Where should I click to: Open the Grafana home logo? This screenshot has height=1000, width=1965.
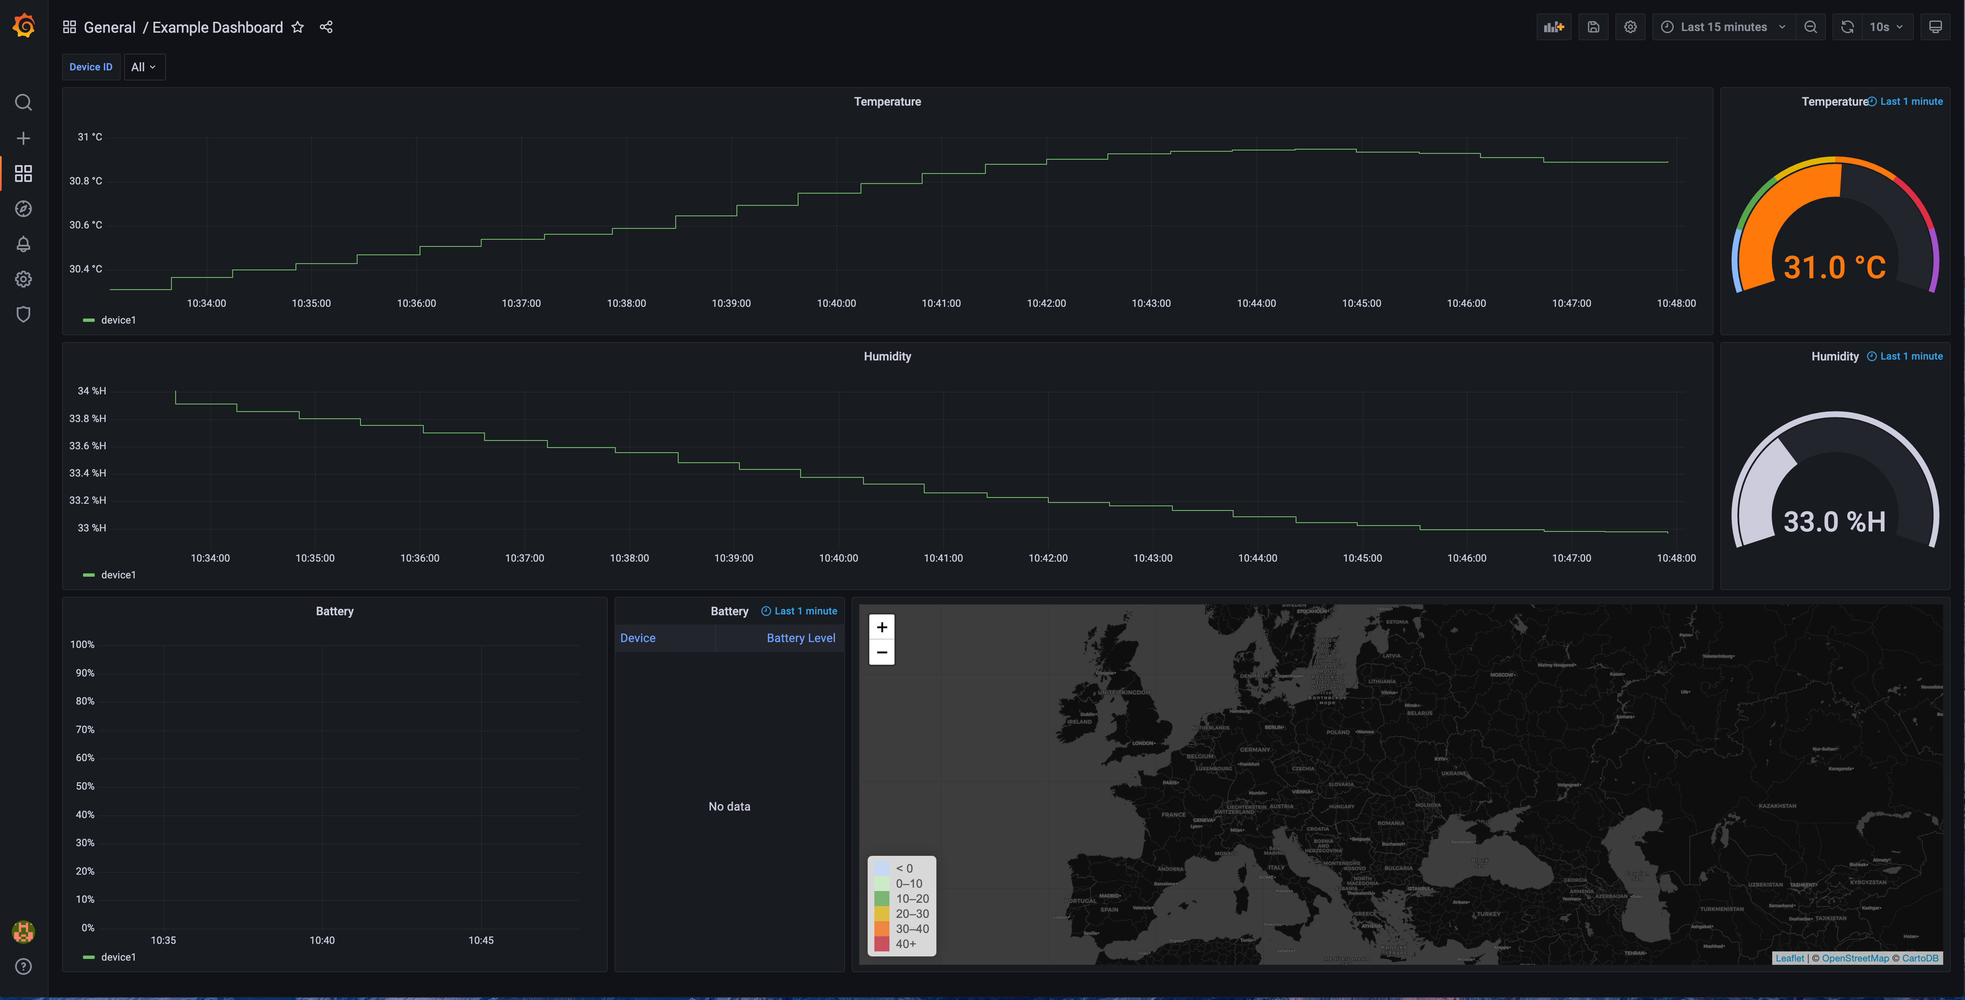(x=23, y=26)
